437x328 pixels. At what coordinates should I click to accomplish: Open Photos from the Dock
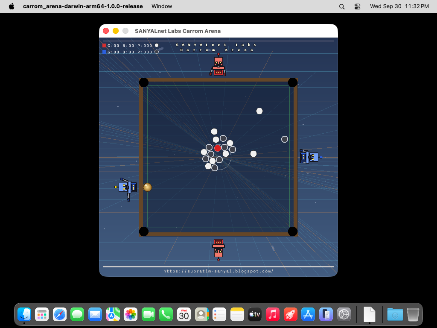(131, 315)
